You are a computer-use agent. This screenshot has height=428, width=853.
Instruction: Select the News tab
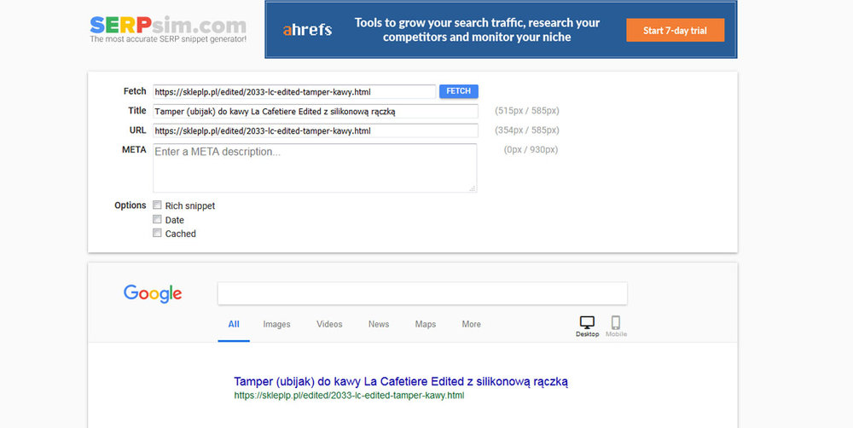379,324
